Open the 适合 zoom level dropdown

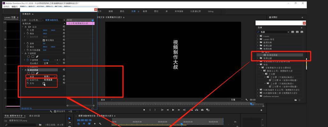click(107, 100)
